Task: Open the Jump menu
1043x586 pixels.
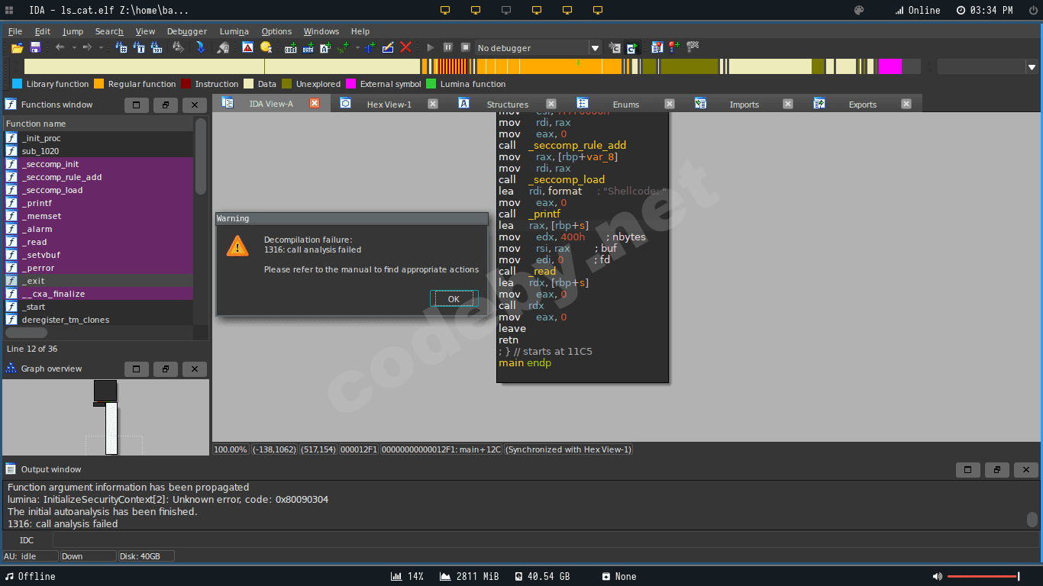Action: tap(73, 31)
